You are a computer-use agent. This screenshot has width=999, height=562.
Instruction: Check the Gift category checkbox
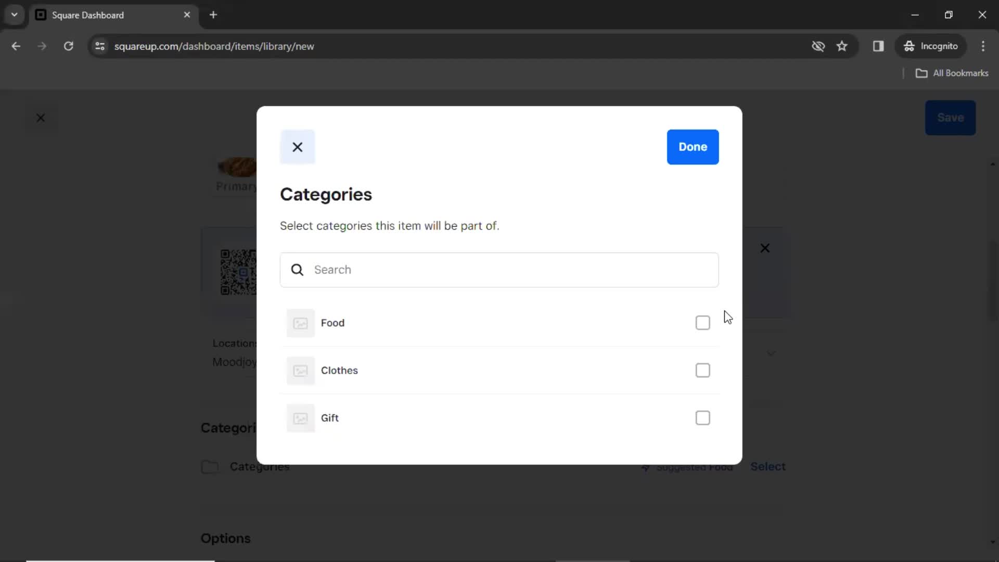click(702, 418)
